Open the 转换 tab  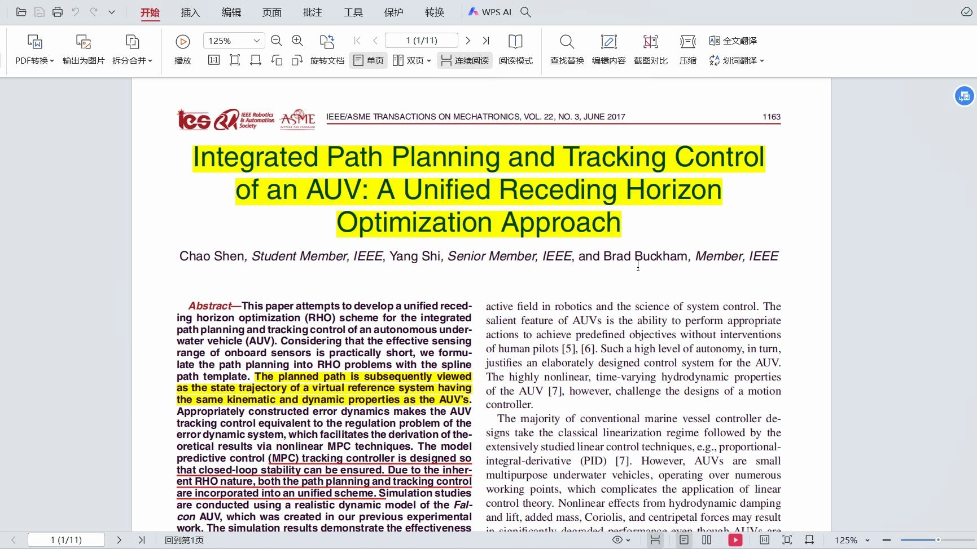[435, 12]
